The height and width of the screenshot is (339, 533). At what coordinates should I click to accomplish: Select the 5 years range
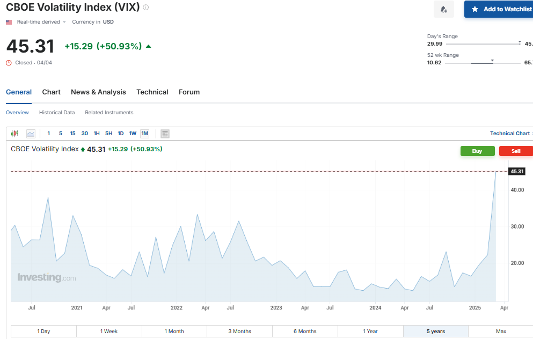(x=436, y=331)
